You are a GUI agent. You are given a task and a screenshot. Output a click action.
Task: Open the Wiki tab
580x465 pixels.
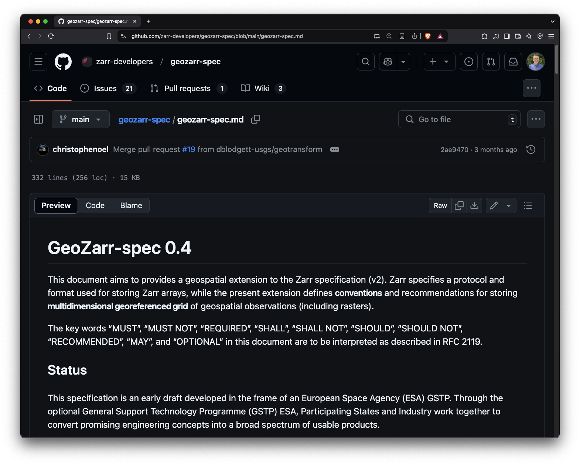tap(263, 89)
